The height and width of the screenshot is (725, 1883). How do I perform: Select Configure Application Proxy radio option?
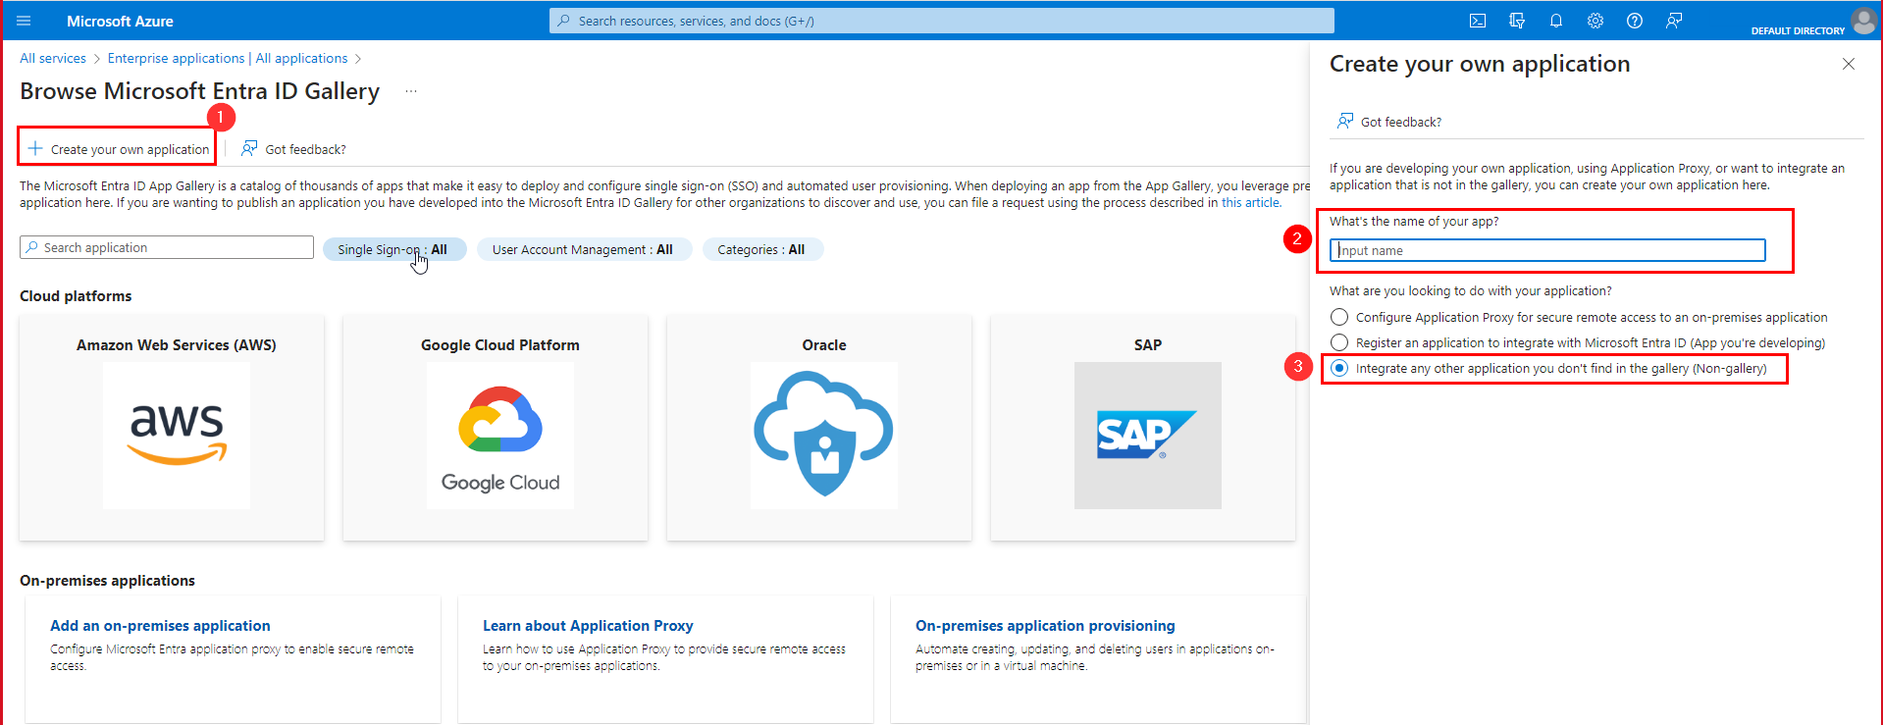click(x=1339, y=317)
